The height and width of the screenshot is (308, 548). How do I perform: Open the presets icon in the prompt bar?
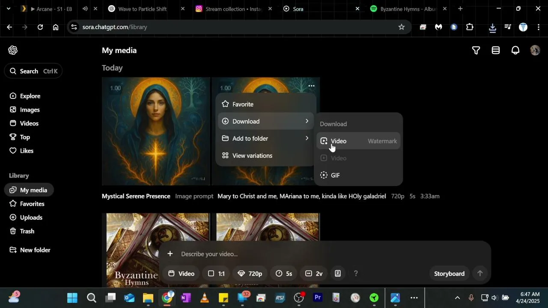(x=338, y=273)
